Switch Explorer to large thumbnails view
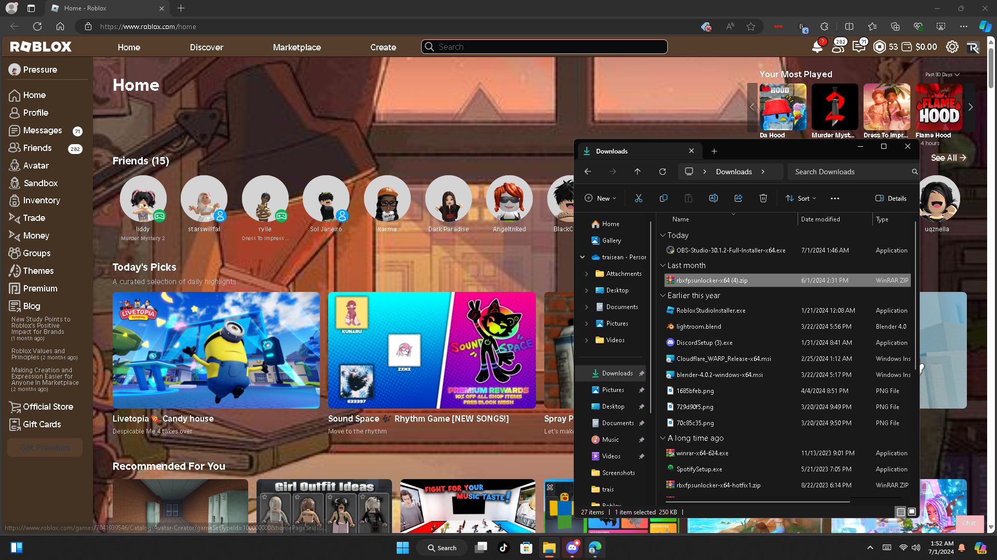 (912, 512)
